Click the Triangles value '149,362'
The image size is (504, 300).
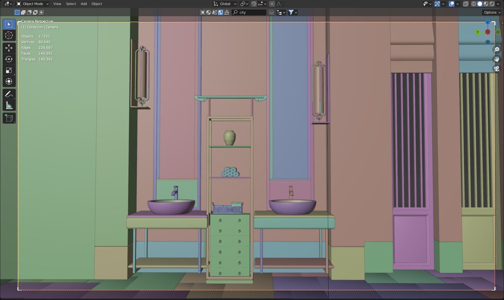pyautogui.click(x=45, y=59)
